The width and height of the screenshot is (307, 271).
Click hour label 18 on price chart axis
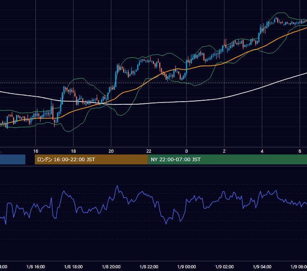coord(74,151)
